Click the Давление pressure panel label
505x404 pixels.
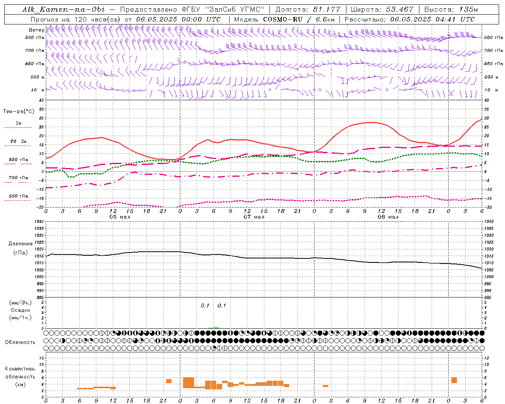(x=21, y=244)
